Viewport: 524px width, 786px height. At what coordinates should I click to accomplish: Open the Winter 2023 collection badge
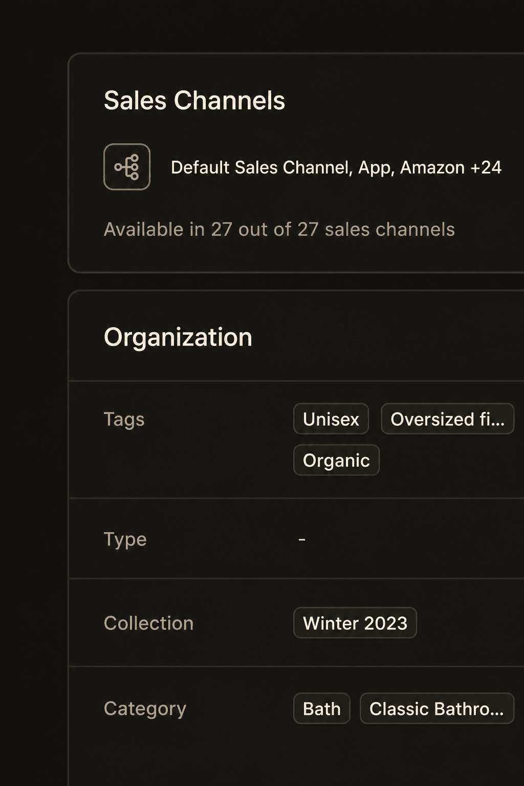tap(355, 623)
